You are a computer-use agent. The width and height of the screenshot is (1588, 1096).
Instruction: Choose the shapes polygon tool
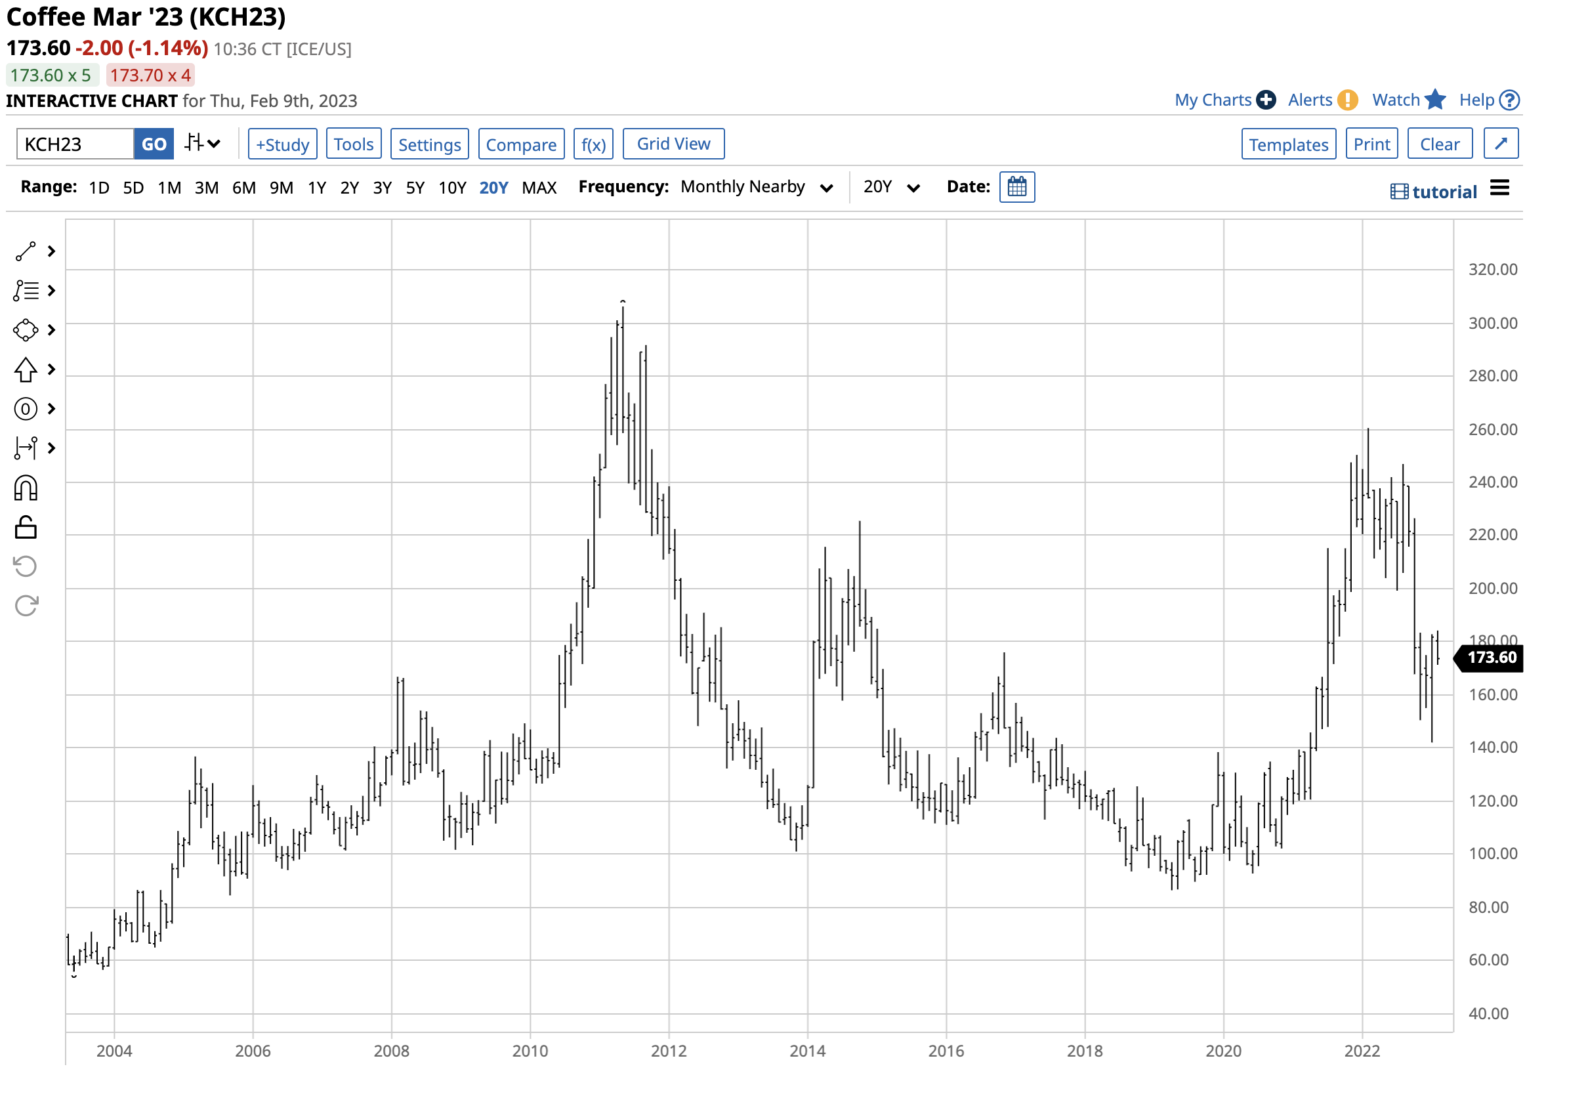[x=26, y=330]
